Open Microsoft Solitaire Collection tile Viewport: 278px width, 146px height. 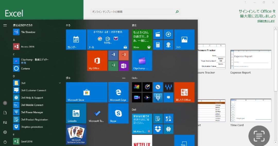tap(76, 134)
